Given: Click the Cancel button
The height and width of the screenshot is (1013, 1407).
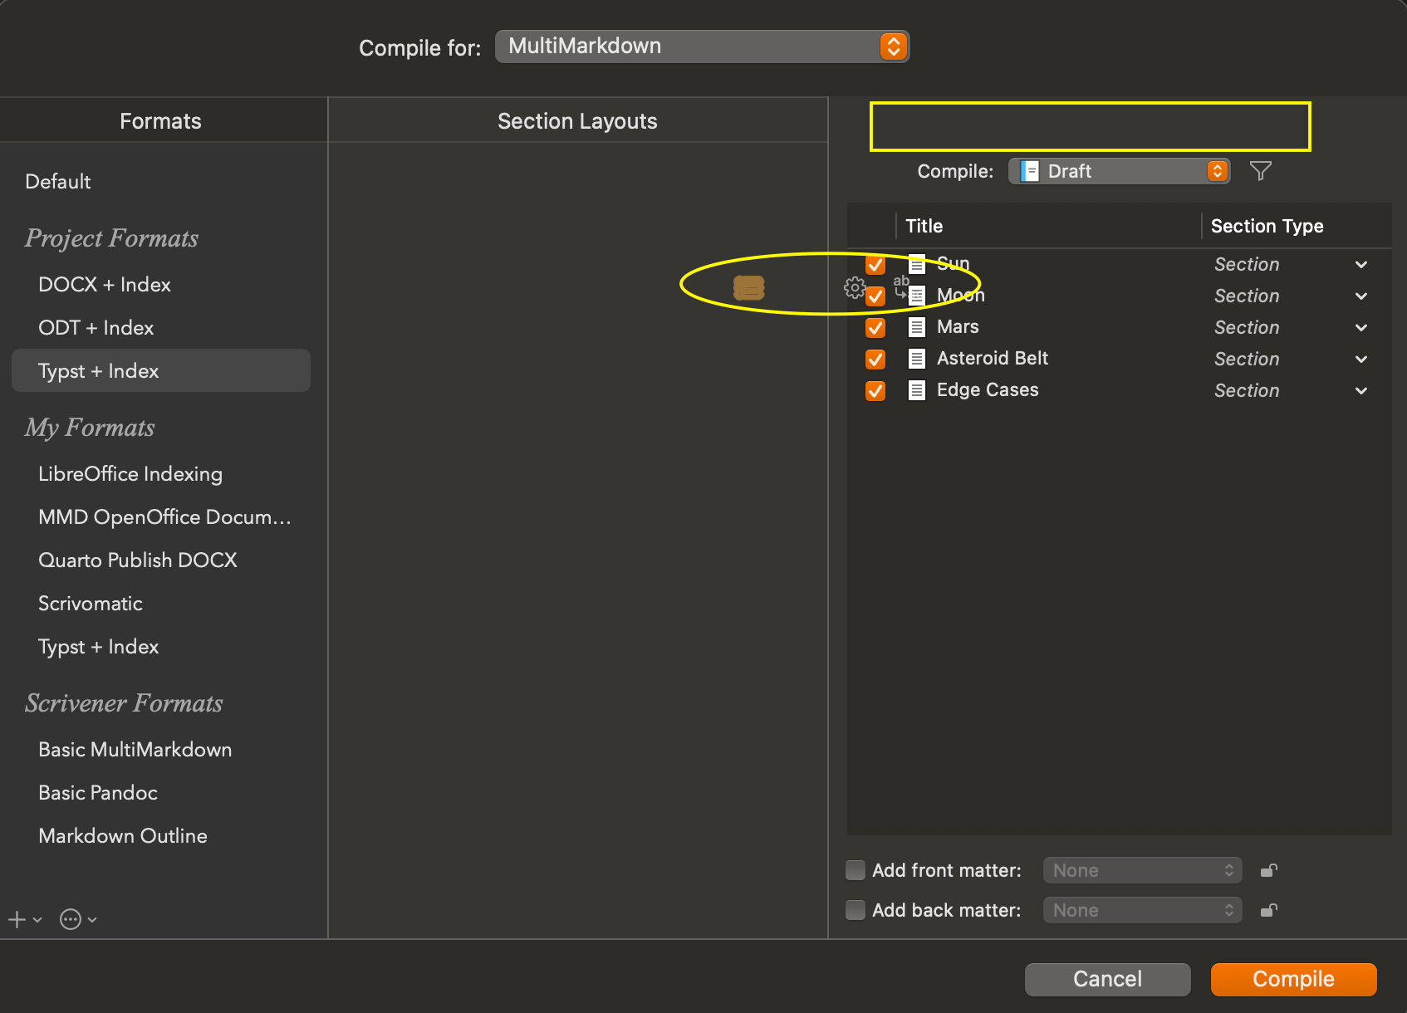Looking at the screenshot, I should (x=1107, y=979).
